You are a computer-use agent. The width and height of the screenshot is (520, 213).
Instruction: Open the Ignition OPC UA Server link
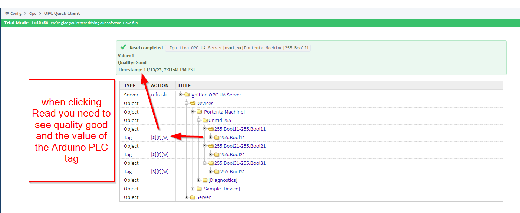point(216,95)
